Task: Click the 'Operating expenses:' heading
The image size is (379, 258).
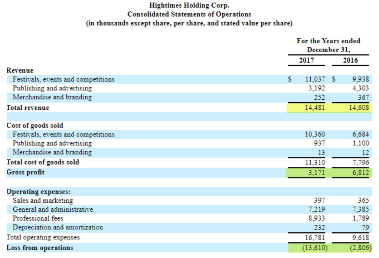Action: (x=39, y=192)
